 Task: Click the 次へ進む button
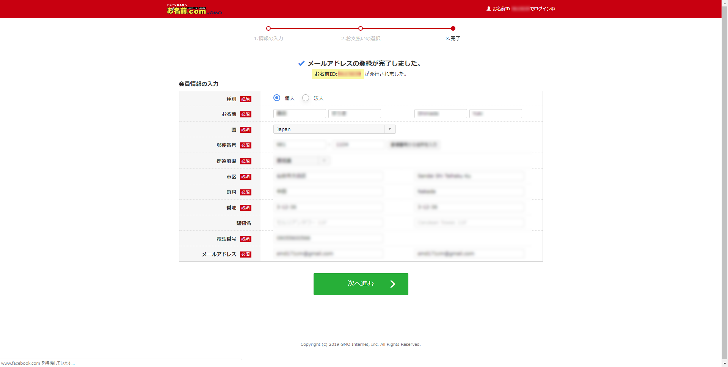pos(361,284)
